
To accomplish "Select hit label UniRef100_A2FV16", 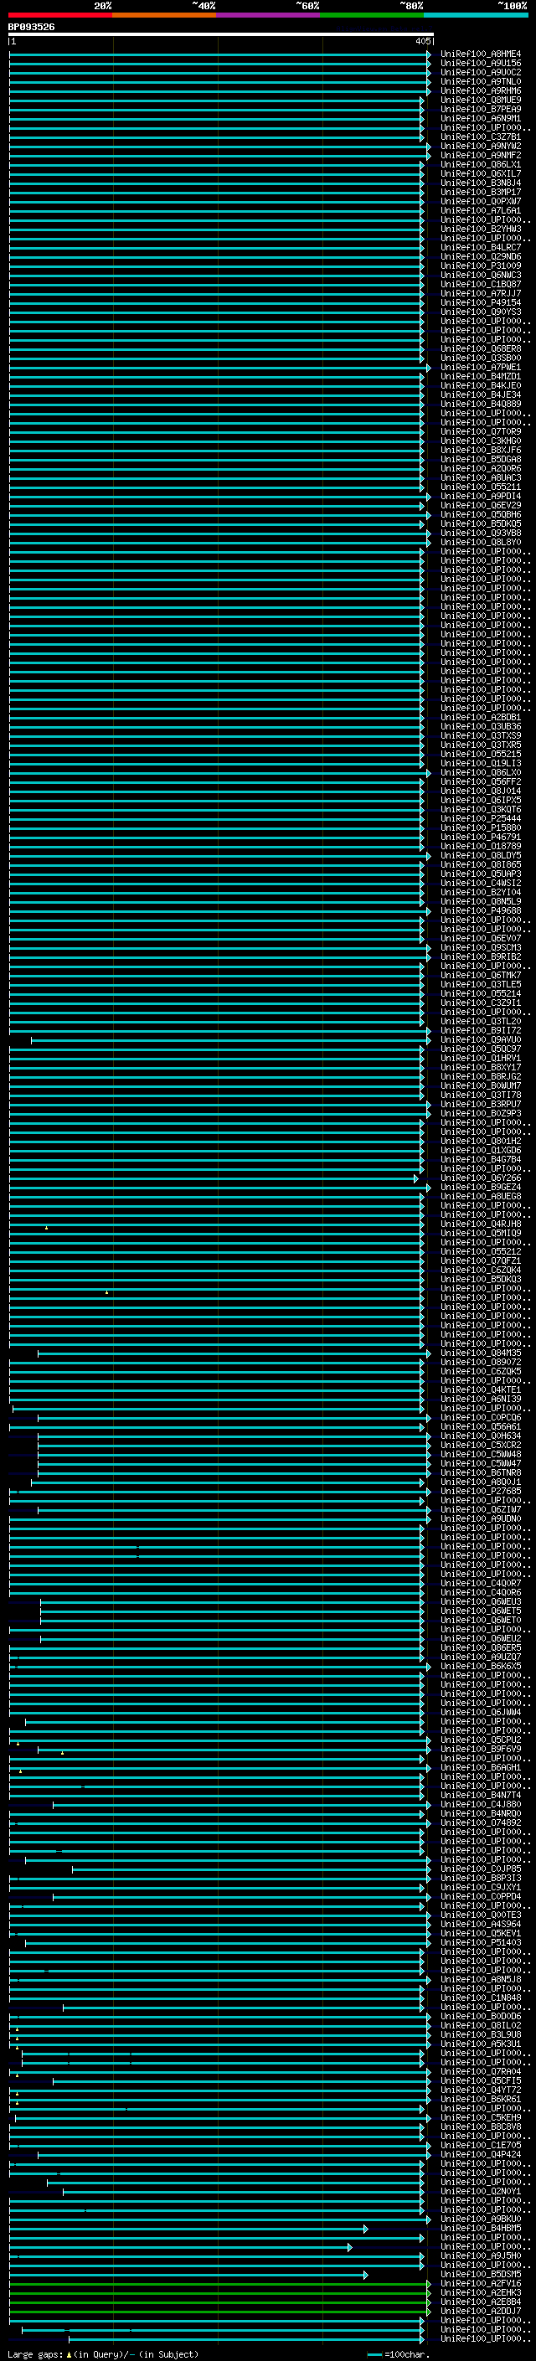I will tap(480, 2283).
